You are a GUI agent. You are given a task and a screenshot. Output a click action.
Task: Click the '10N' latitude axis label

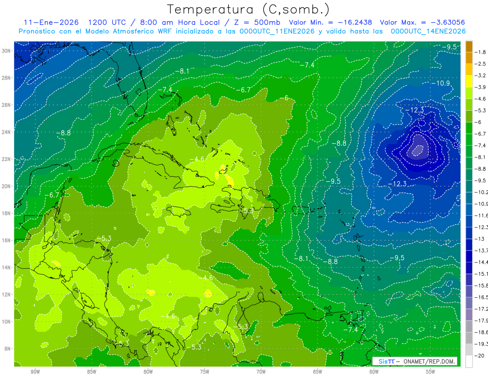(x=7, y=322)
